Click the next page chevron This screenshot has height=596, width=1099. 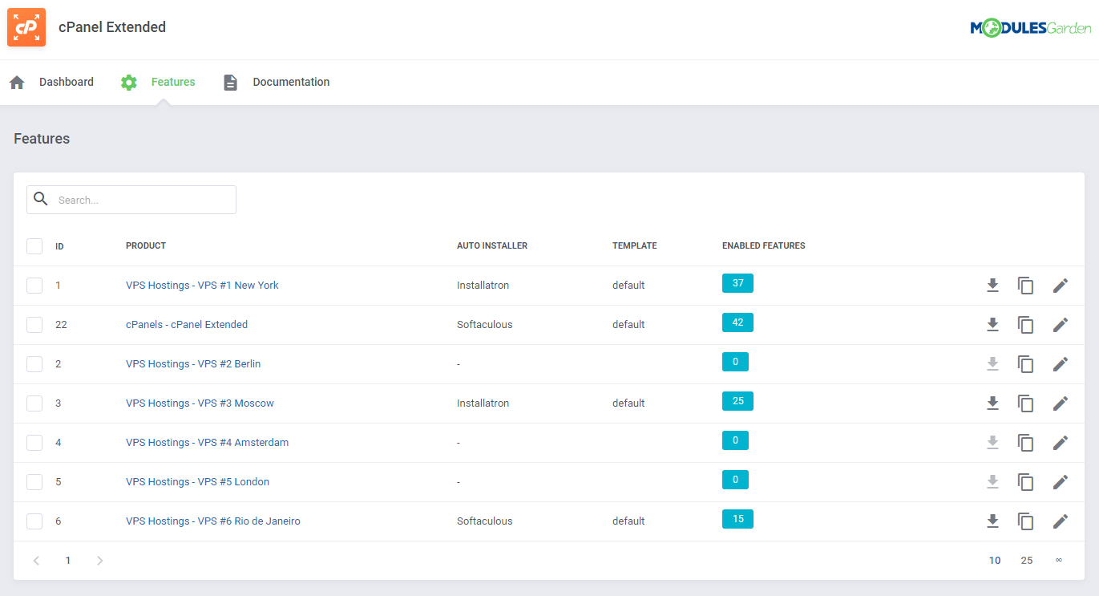tap(100, 560)
